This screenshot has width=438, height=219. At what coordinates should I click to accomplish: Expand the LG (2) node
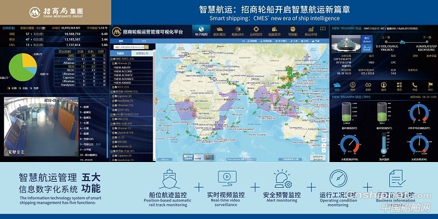[x=113, y=137]
